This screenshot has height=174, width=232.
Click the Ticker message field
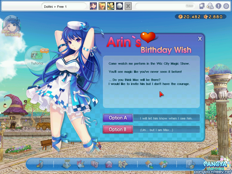[165, 6]
